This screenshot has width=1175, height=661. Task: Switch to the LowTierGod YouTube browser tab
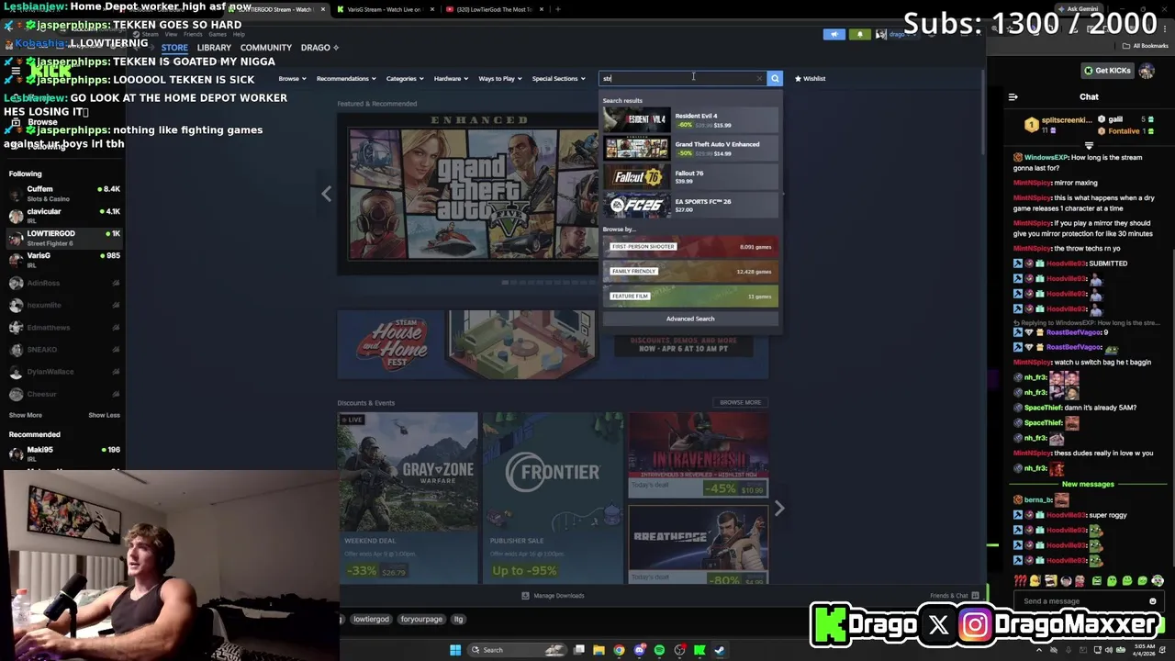point(494,9)
